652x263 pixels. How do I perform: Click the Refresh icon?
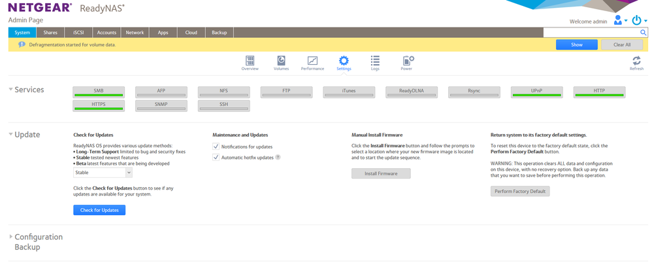point(636,61)
